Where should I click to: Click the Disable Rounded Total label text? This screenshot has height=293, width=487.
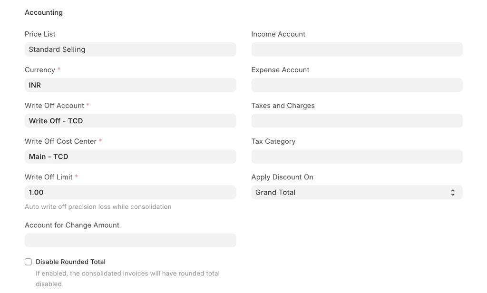pyautogui.click(x=70, y=262)
